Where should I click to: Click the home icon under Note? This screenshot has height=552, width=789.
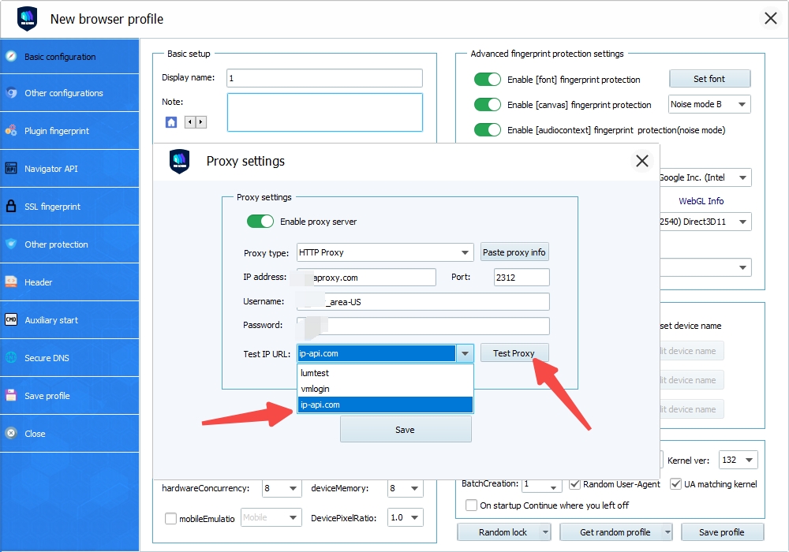tap(171, 122)
